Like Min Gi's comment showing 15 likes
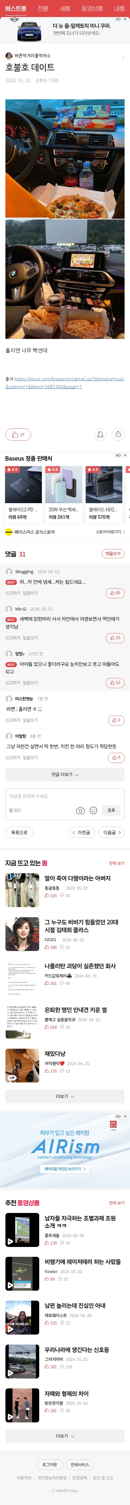 pyautogui.click(x=115, y=638)
